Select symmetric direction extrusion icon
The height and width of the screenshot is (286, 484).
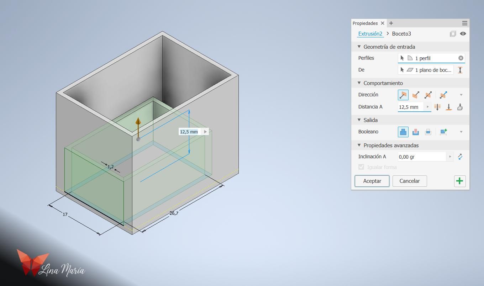pos(428,95)
